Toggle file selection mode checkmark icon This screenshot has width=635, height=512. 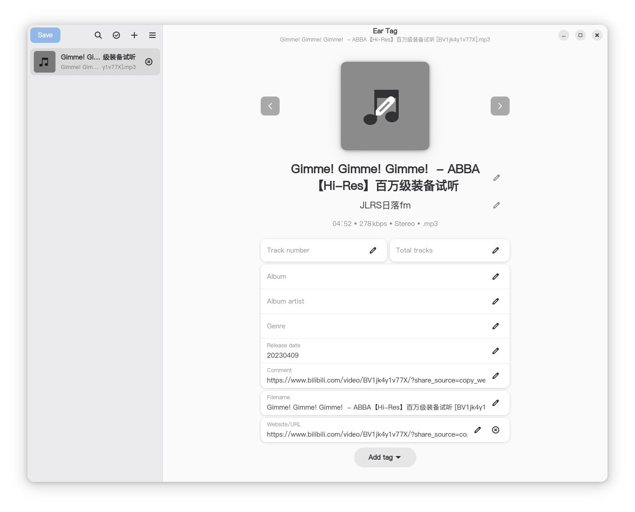(x=116, y=35)
